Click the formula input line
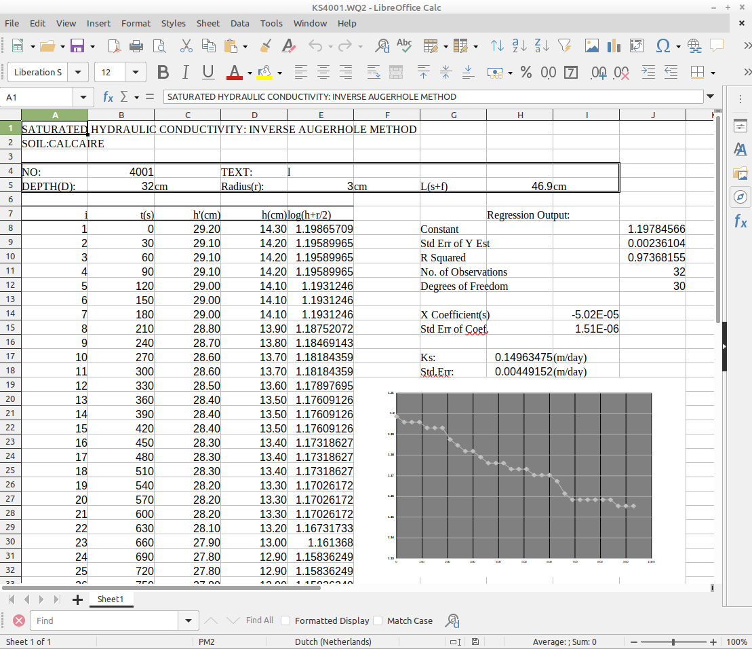 (433, 96)
